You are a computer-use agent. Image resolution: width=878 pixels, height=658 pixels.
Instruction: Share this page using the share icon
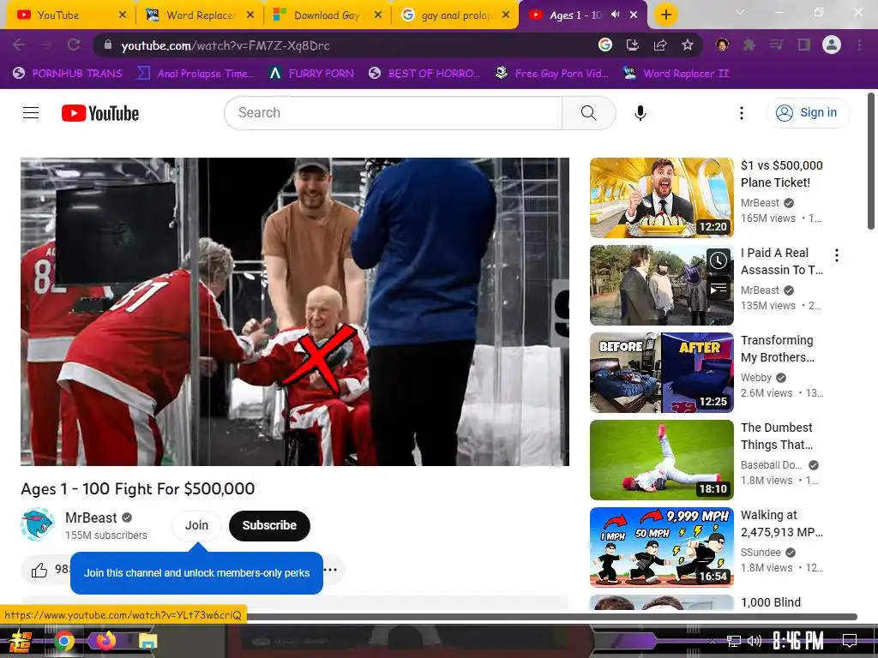click(660, 45)
